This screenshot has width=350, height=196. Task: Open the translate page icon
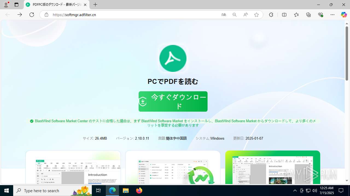tap(224, 15)
